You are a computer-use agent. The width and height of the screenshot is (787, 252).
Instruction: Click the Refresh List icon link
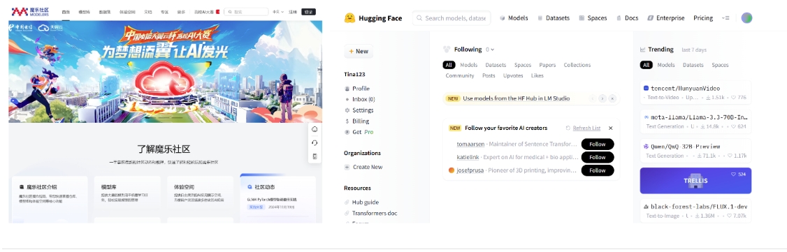coord(583,128)
